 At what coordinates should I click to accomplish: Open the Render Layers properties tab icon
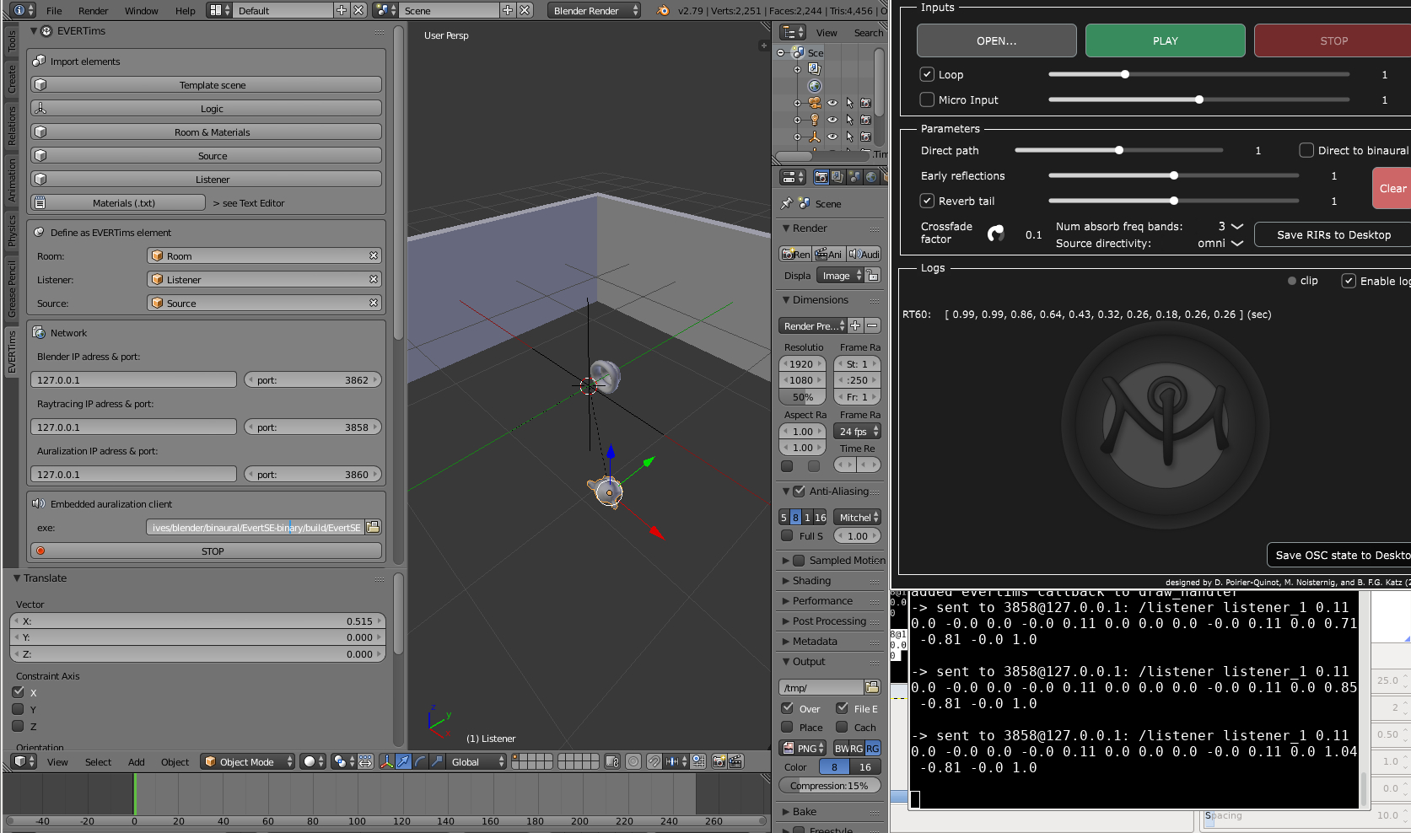click(837, 177)
